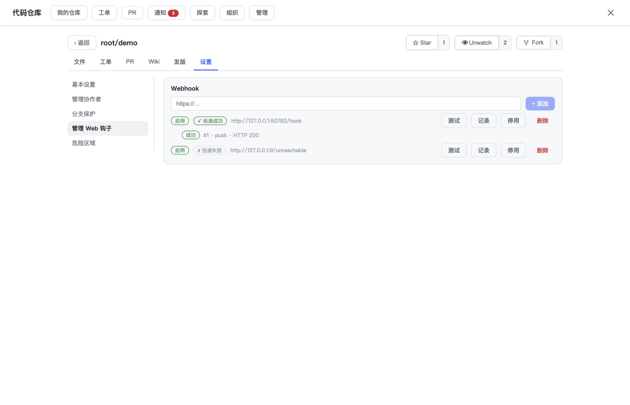Fork the root/demo repository
Viewport: 630px width, 405px height.
point(533,43)
